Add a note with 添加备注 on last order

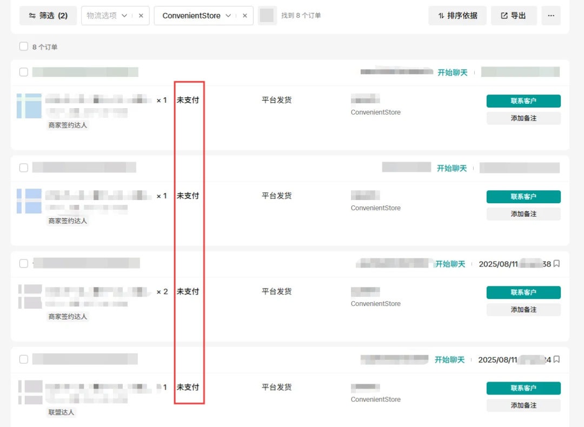(x=523, y=405)
